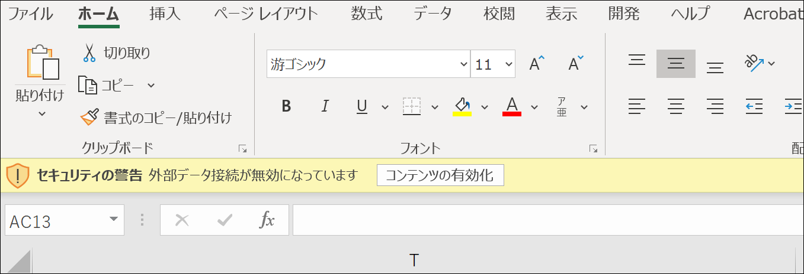Image resolution: width=804 pixels, height=274 pixels.
Task: Select the ホーム tab
Action: tap(99, 14)
